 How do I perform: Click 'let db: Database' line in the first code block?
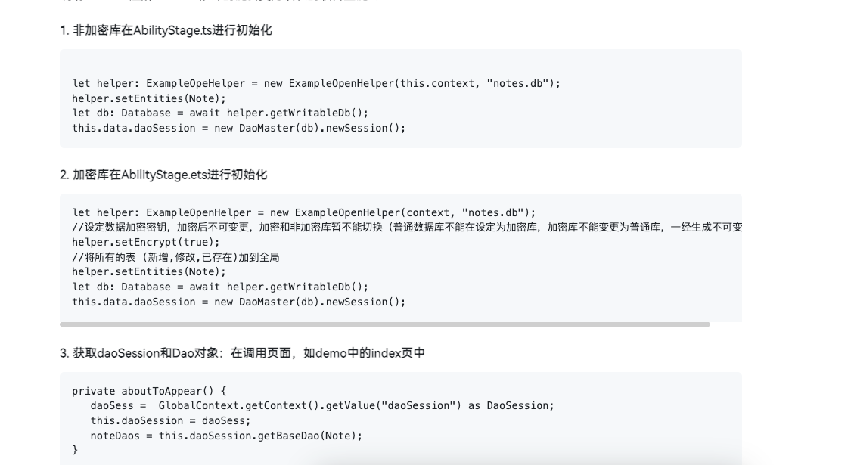pos(220,113)
